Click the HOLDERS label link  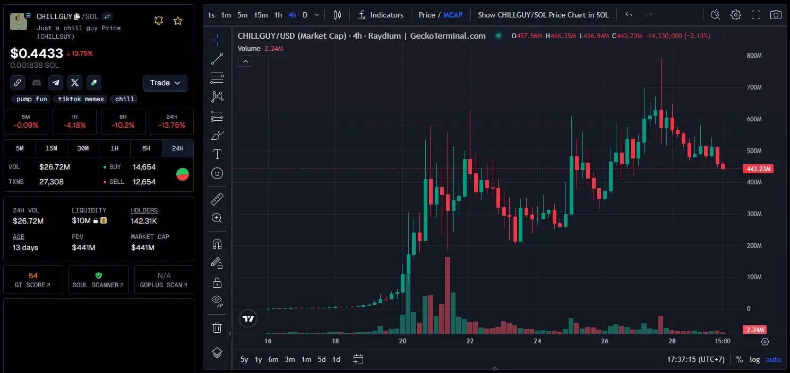(x=144, y=210)
